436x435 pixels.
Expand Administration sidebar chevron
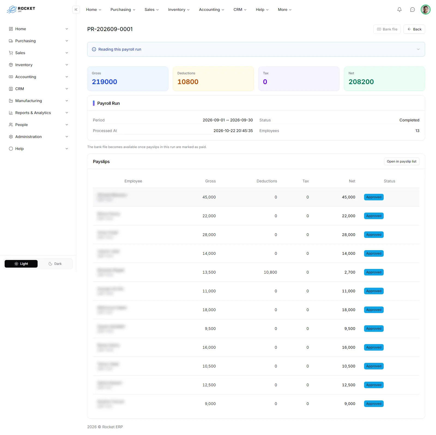click(x=67, y=137)
